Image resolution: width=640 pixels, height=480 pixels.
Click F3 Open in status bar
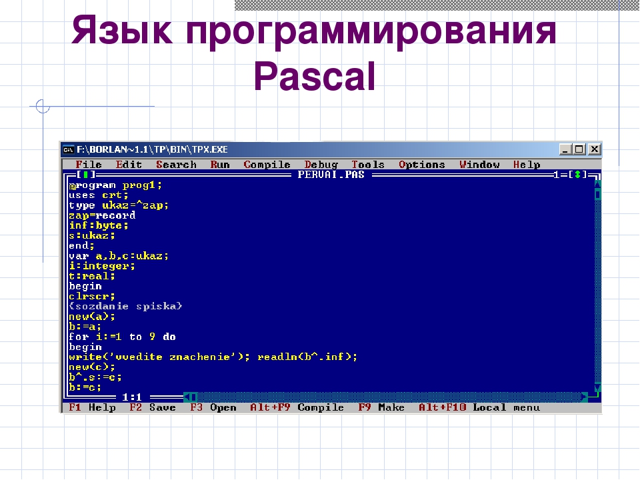click(x=213, y=407)
